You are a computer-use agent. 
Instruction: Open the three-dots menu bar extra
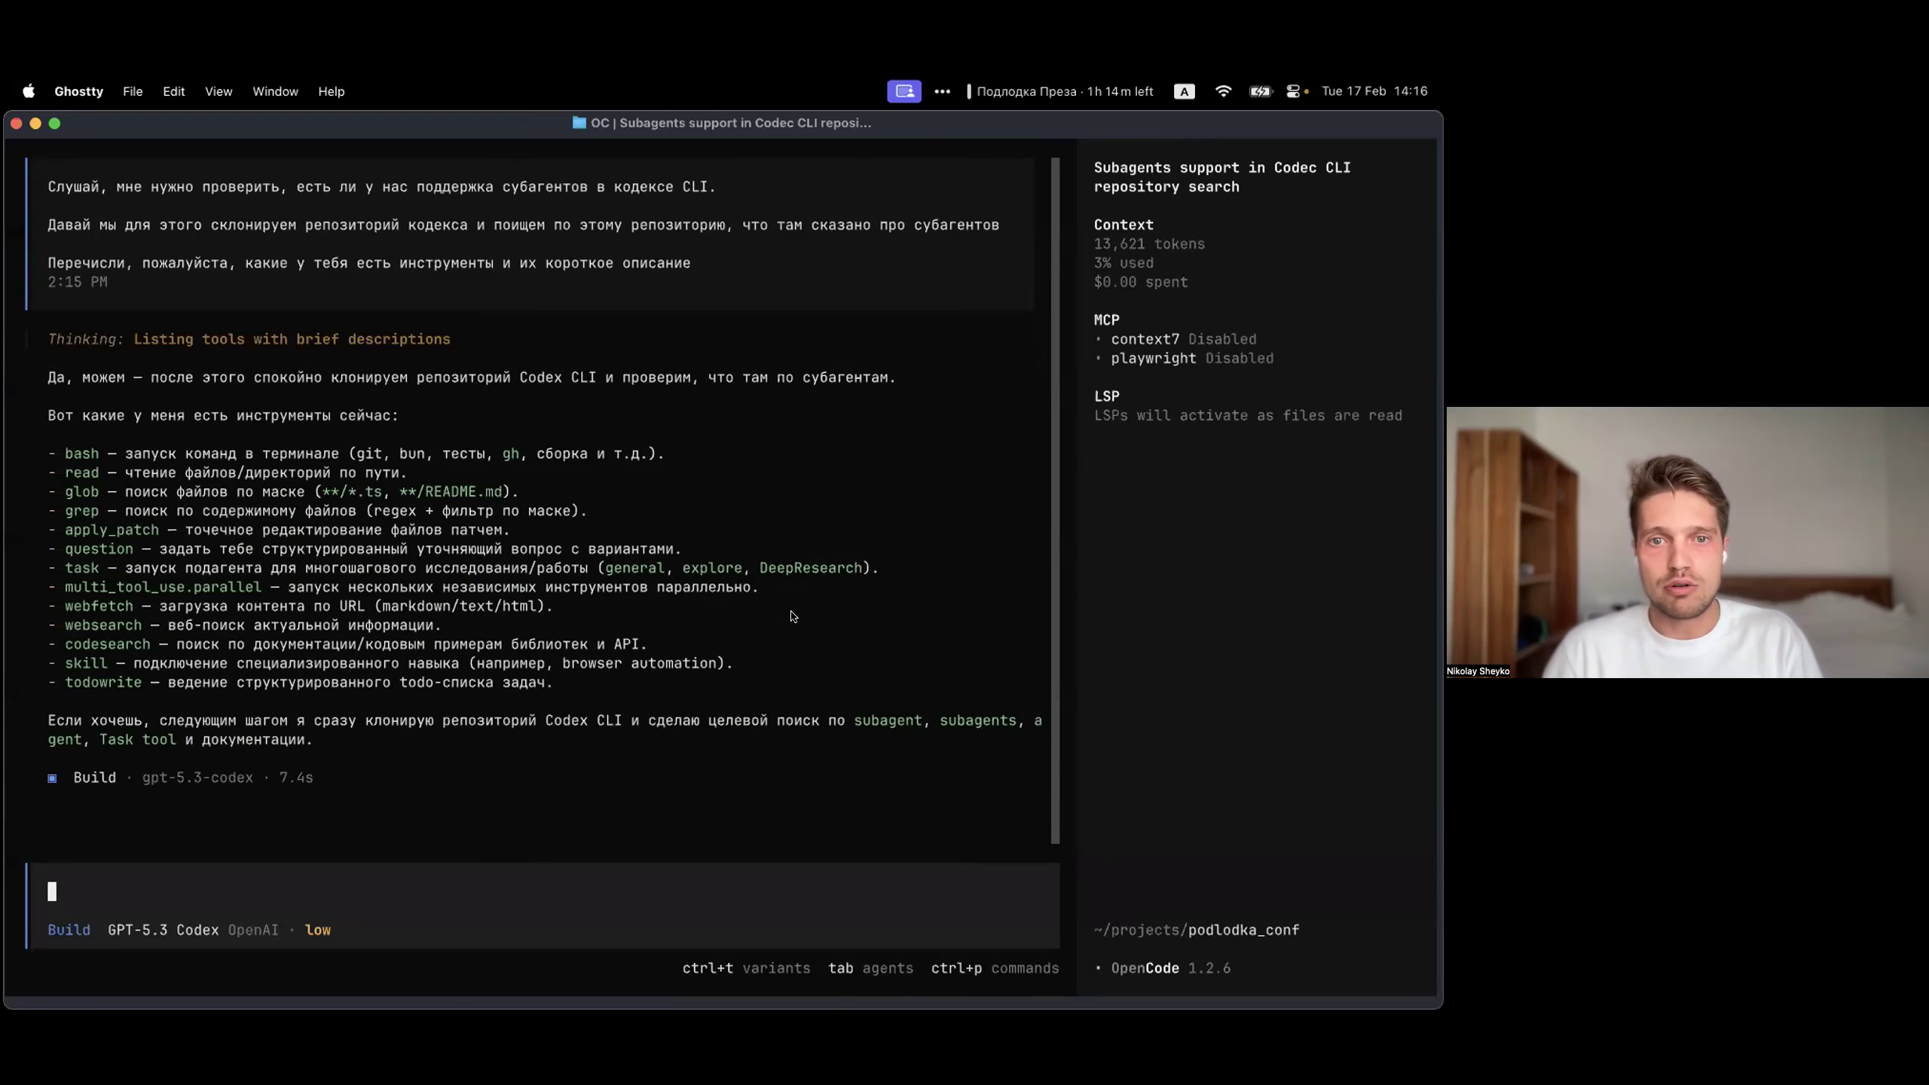pos(942,91)
